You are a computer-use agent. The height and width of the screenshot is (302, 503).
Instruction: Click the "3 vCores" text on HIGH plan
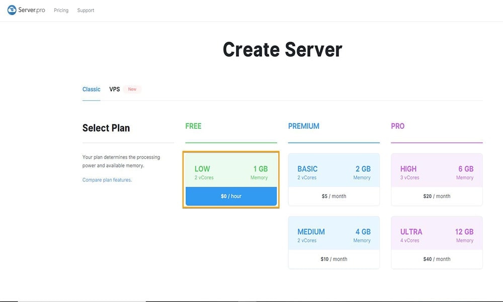coord(409,178)
